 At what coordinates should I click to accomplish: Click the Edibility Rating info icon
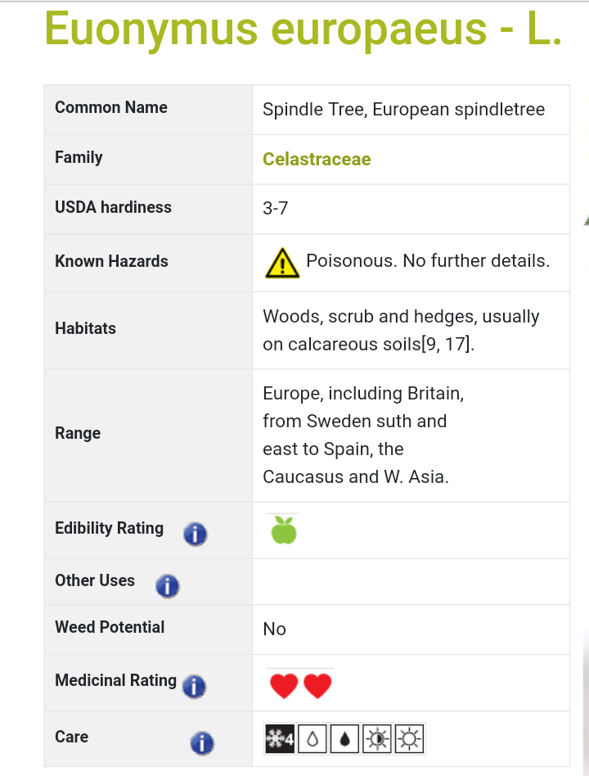pyautogui.click(x=196, y=534)
